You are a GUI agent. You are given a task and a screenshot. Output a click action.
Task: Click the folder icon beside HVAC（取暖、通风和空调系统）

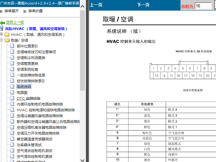[7, 34]
